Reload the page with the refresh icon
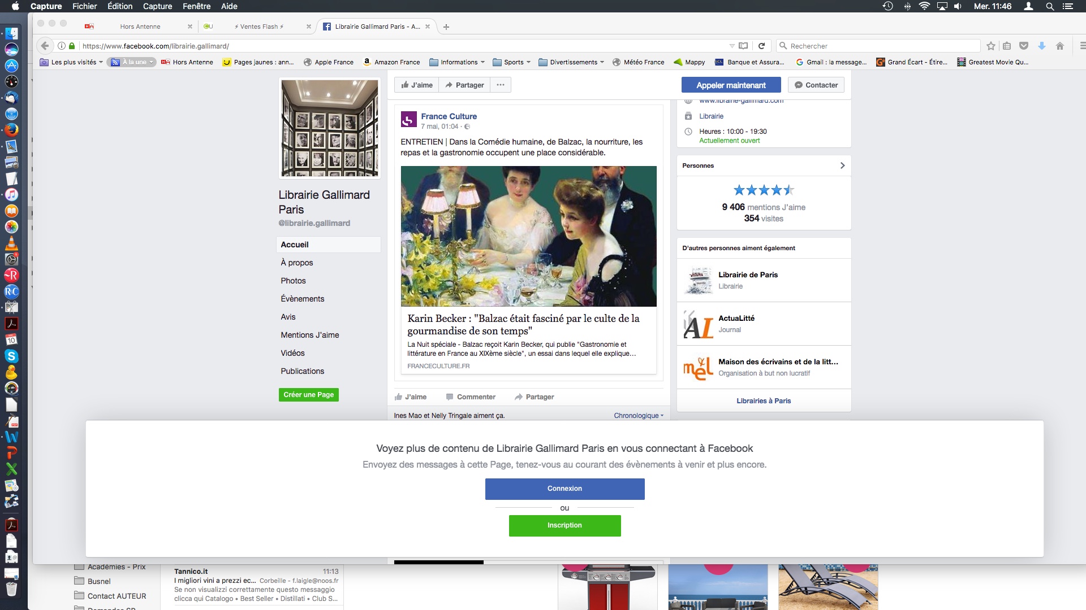This screenshot has width=1086, height=610. pos(761,46)
